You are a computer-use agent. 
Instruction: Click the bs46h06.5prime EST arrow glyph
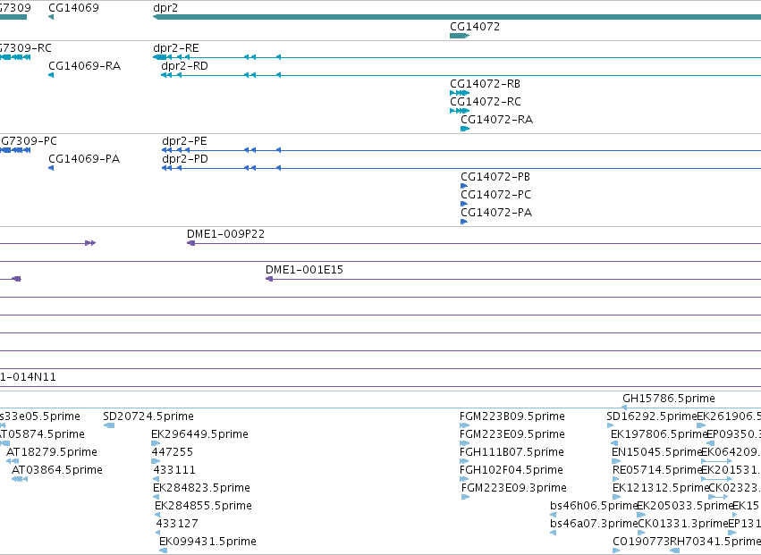[553, 515]
